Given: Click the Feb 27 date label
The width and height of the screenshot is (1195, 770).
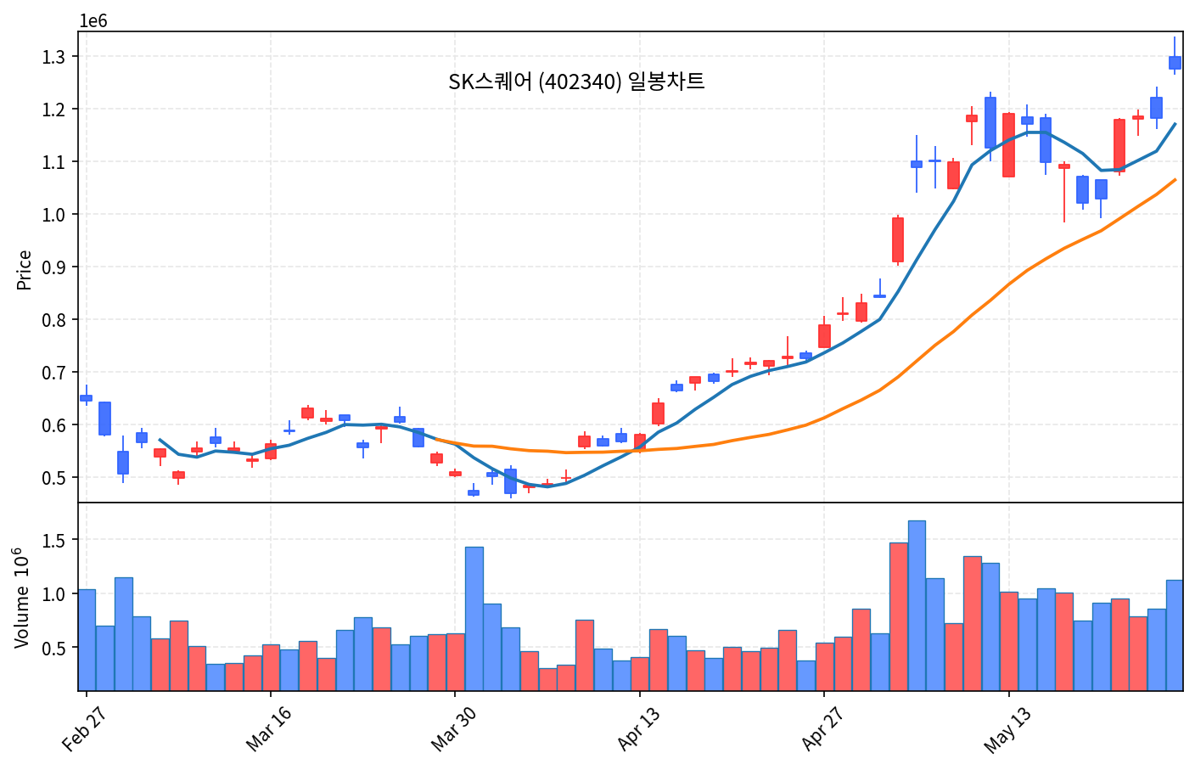Looking at the screenshot, I should pos(84,729).
